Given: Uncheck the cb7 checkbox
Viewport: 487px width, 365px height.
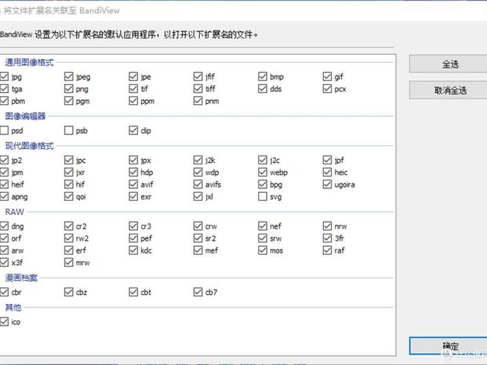Looking at the screenshot, I should point(198,292).
